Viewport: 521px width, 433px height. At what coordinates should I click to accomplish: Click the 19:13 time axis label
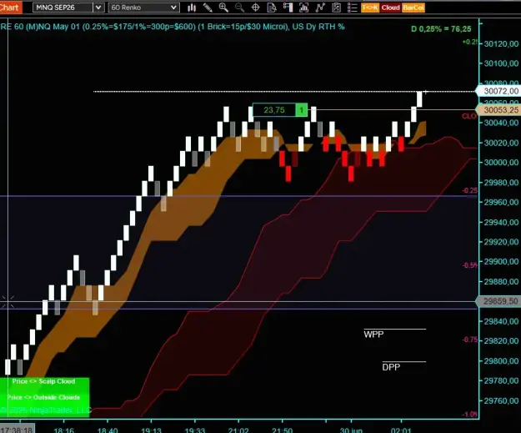click(x=151, y=430)
